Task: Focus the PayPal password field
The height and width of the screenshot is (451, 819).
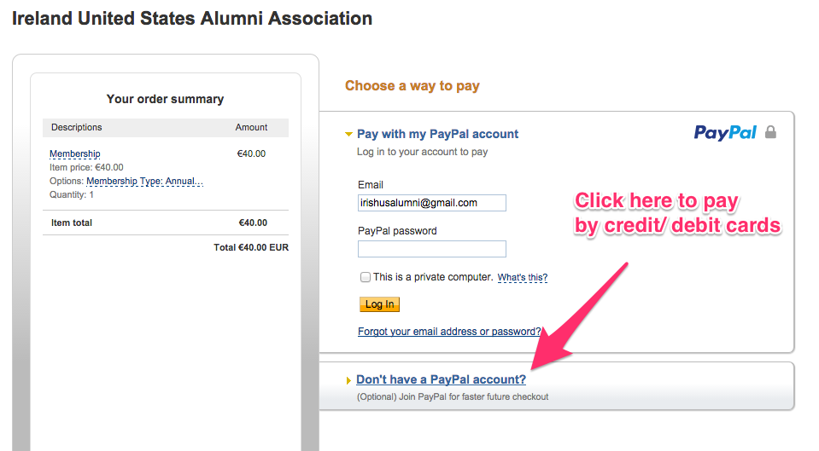Action: click(x=431, y=249)
